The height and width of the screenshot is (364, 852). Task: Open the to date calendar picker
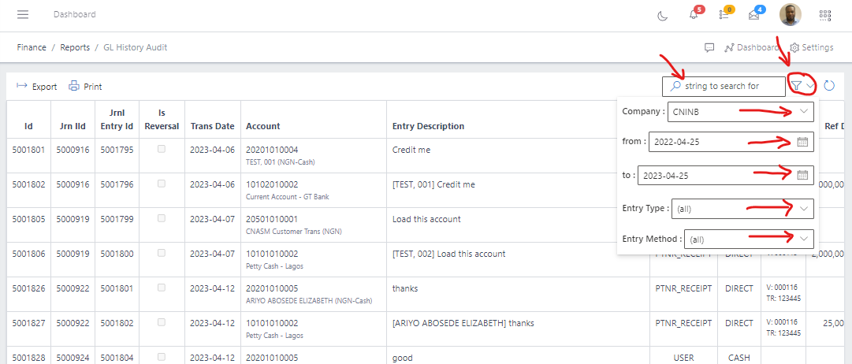(x=802, y=175)
